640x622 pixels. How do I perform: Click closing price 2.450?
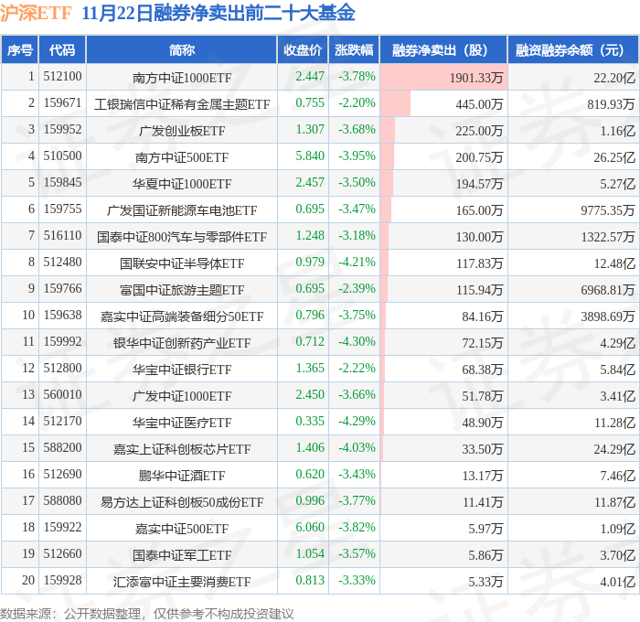click(x=310, y=395)
